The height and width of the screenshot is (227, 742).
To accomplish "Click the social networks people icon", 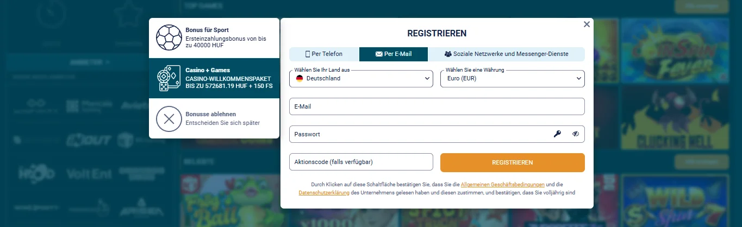I will (x=448, y=54).
